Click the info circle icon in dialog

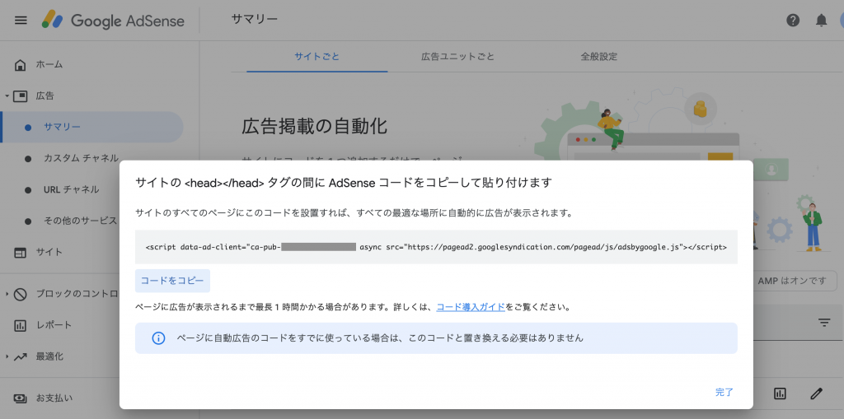pos(158,338)
